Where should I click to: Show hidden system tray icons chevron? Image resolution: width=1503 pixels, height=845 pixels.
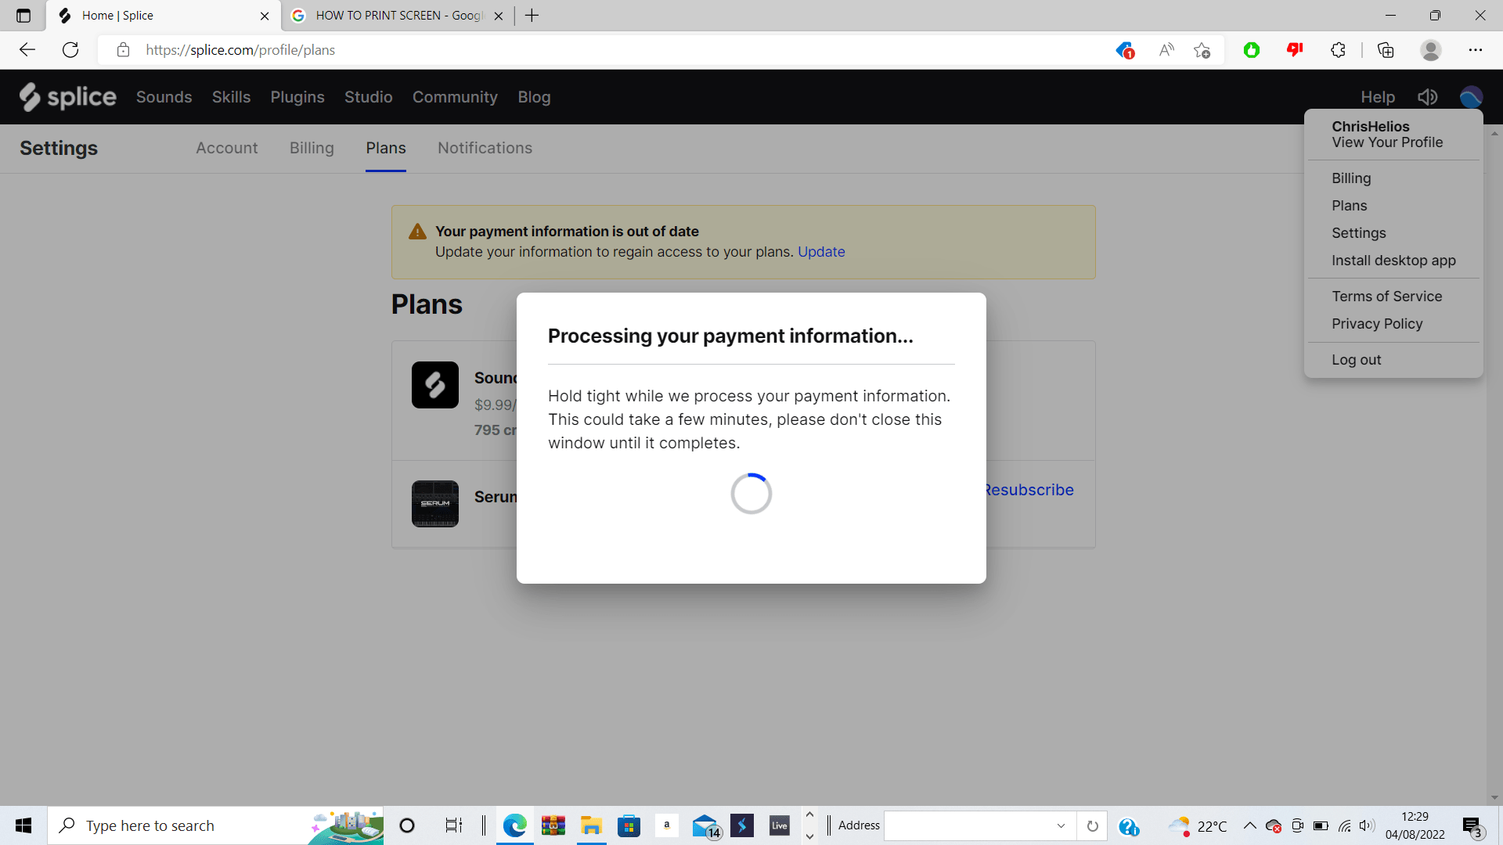(1249, 825)
